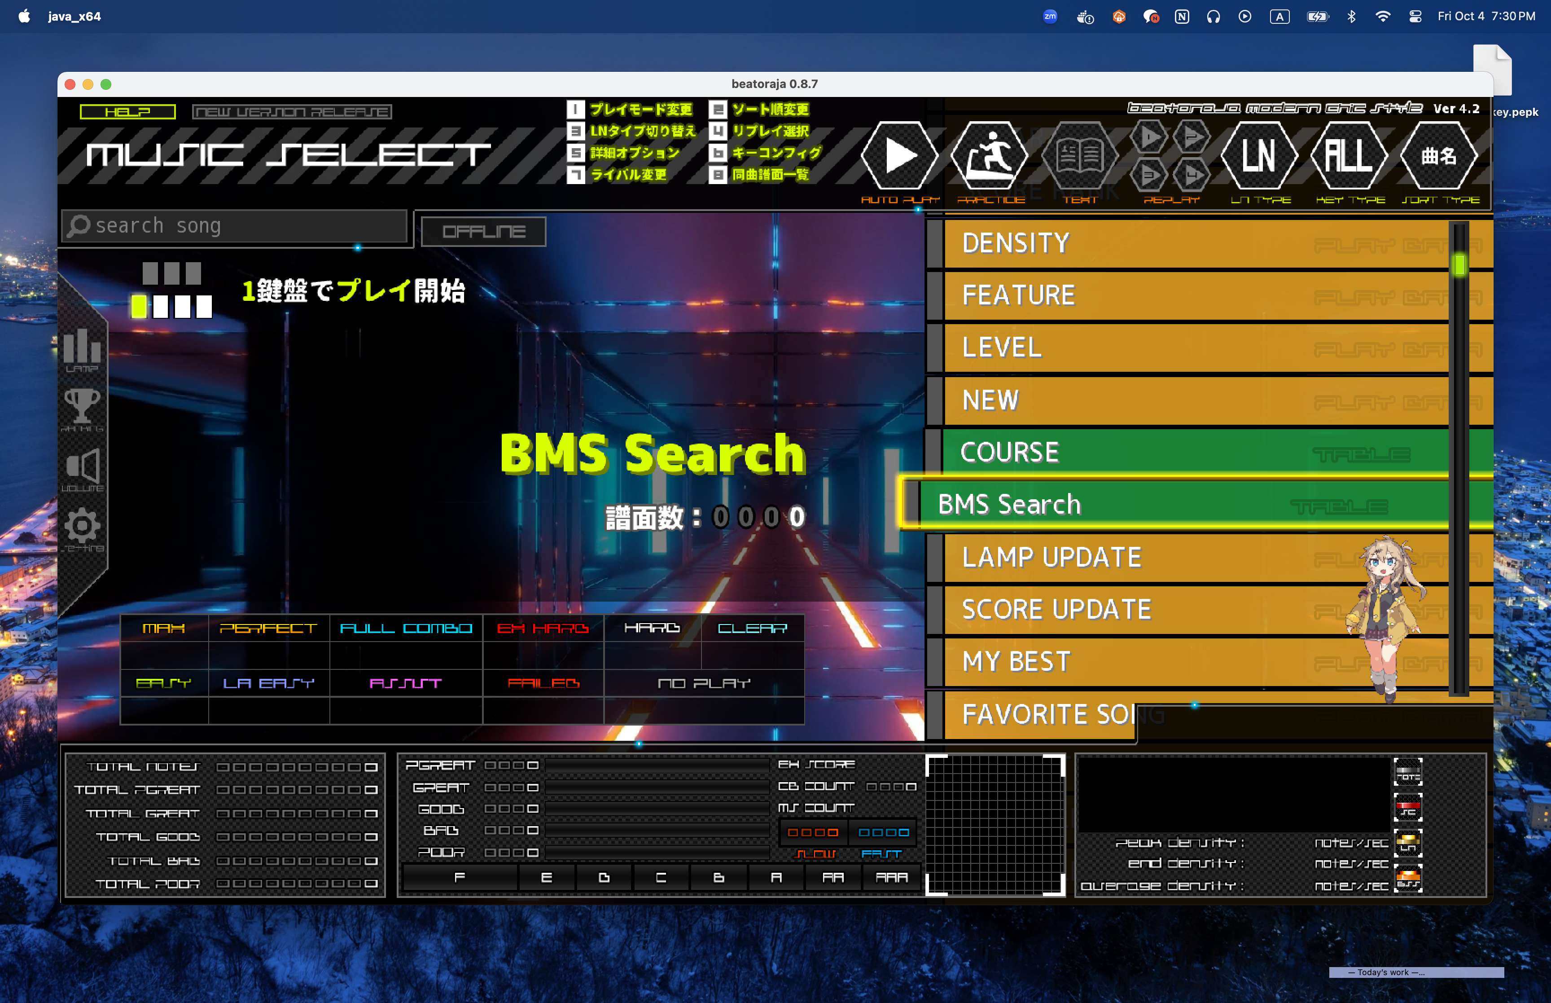Click the HELP button

point(127,112)
